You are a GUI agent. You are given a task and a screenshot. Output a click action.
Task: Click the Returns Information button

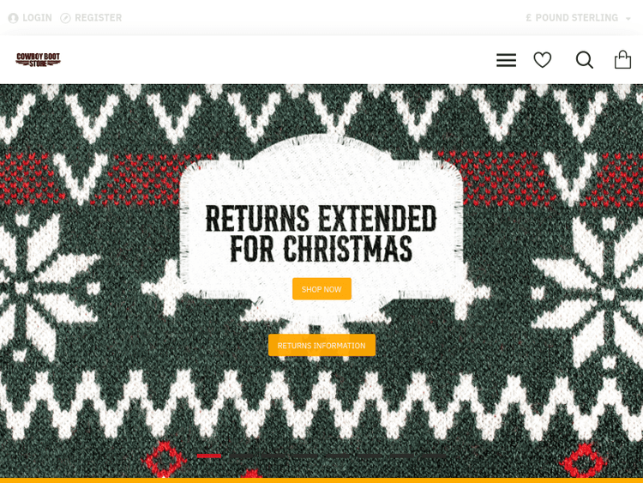[x=321, y=345]
